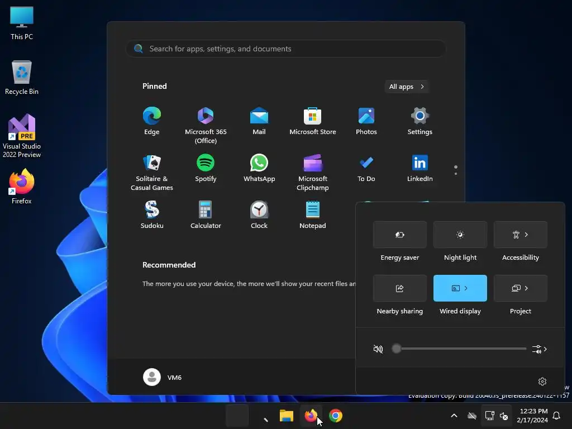
Task: Open All apps list
Action: [x=407, y=87]
